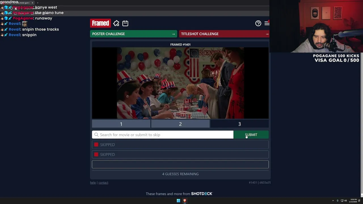Viewport: 363px width, 204px height.
Task: Open the microphone tray icon
Action: [x=337, y=201]
